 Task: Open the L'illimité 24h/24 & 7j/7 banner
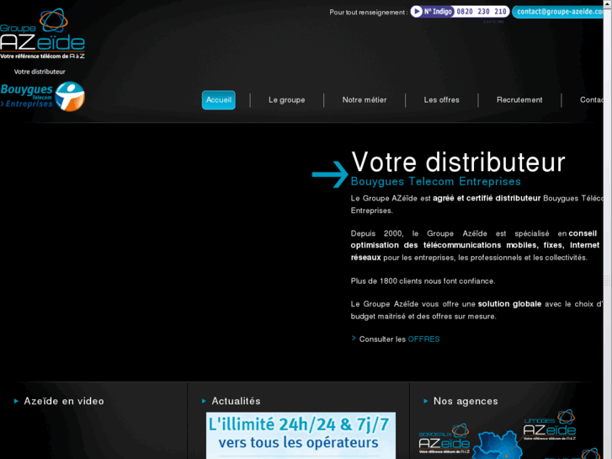click(301, 435)
